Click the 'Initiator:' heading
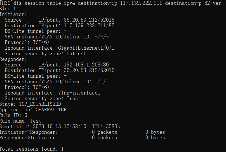Screen dimensions: 226x152 pos(13,14)
